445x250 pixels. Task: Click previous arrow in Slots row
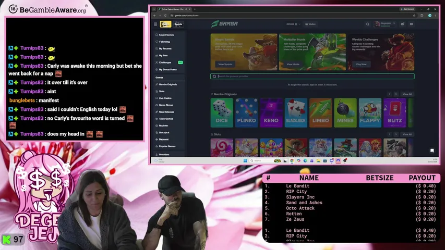tap(389, 134)
